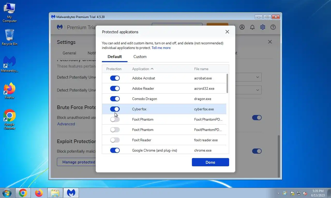Click the network tray icon

pos(299,193)
